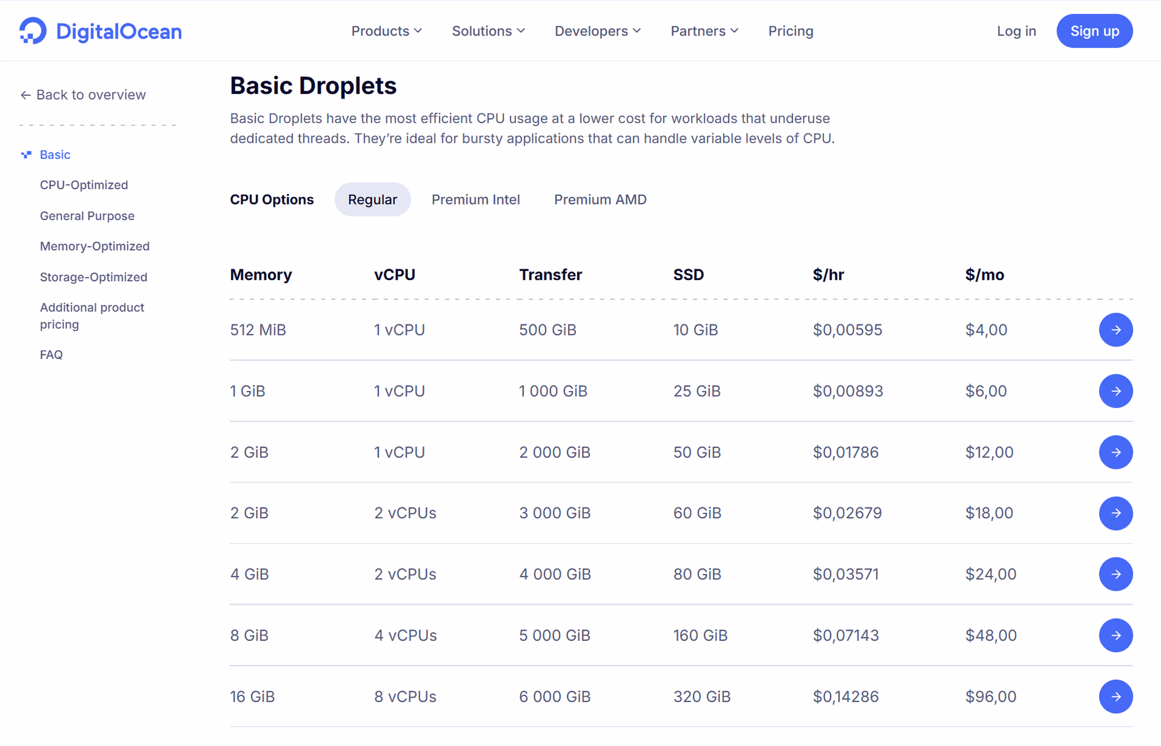This screenshot has width=1161, height=746.
Task: Go back to overview
Action: (x=83, y=94)
